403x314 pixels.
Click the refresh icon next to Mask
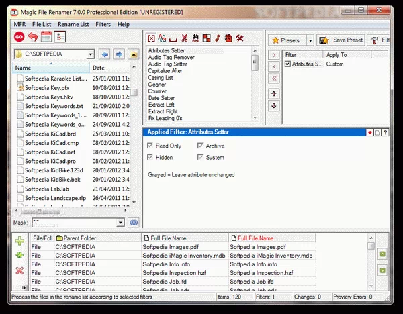[134, 223]
